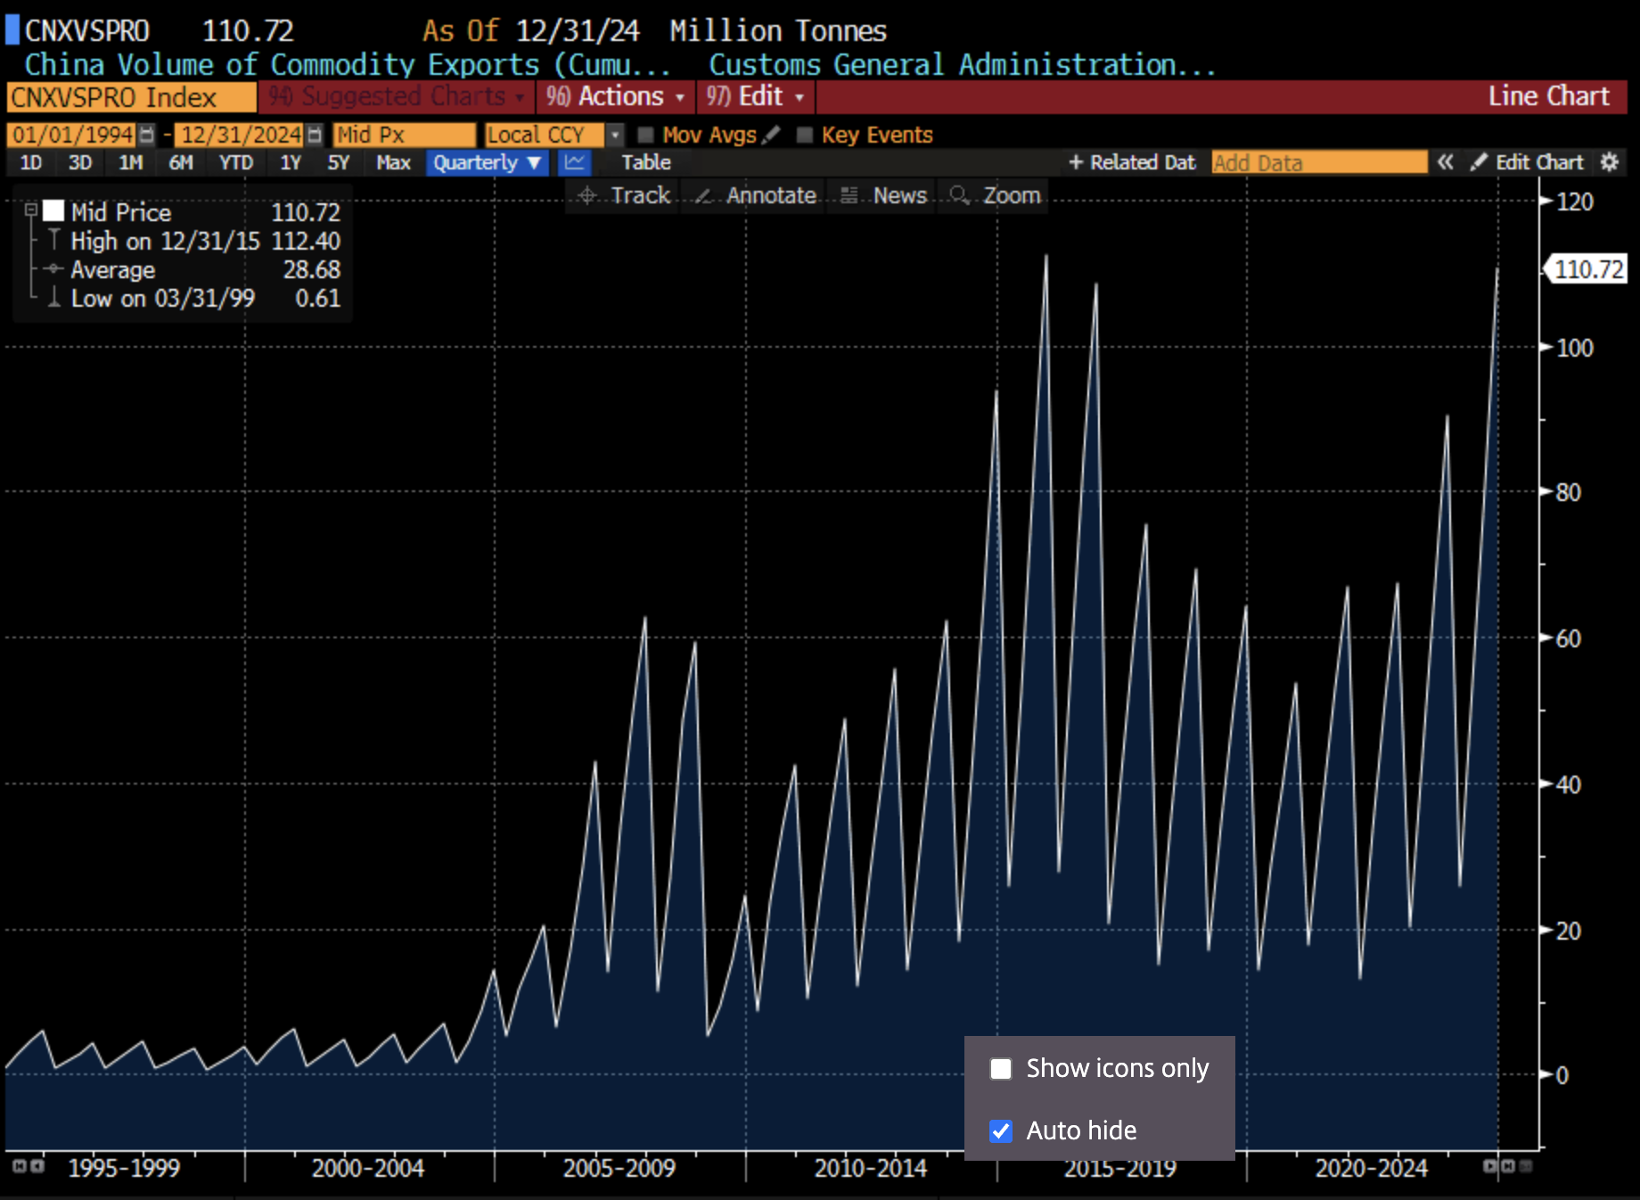The height and width of the screenshot is (1200, 1640).
Task: Click the Track button label
Action: [x=640, y=195]
